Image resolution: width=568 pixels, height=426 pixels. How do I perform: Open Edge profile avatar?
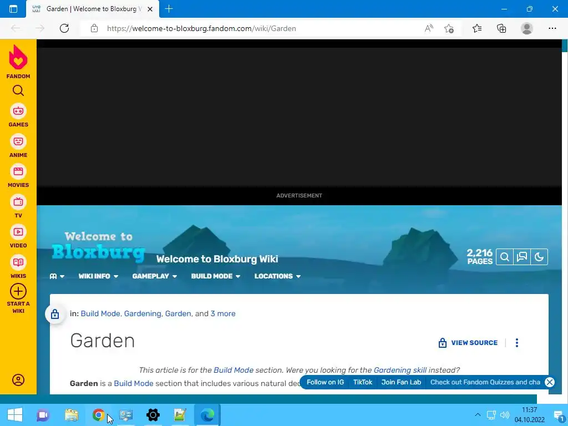(x=527, y=28)
